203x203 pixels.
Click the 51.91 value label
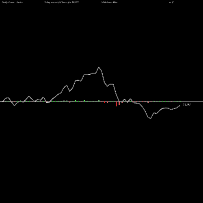[x=187, y=105]
